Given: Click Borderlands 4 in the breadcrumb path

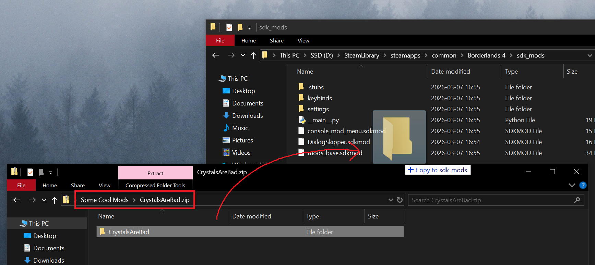Looking at the screenshot, I should (486, 55).
